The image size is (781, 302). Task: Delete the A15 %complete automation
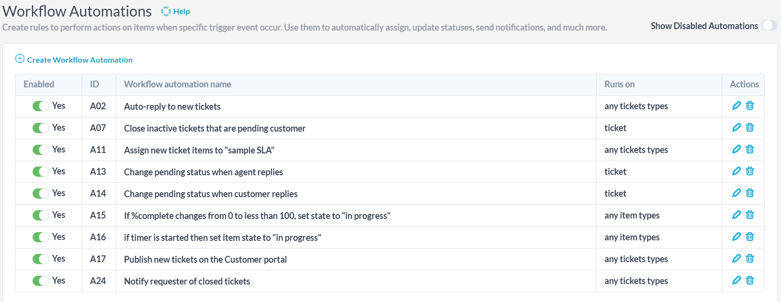pos(750,215)
